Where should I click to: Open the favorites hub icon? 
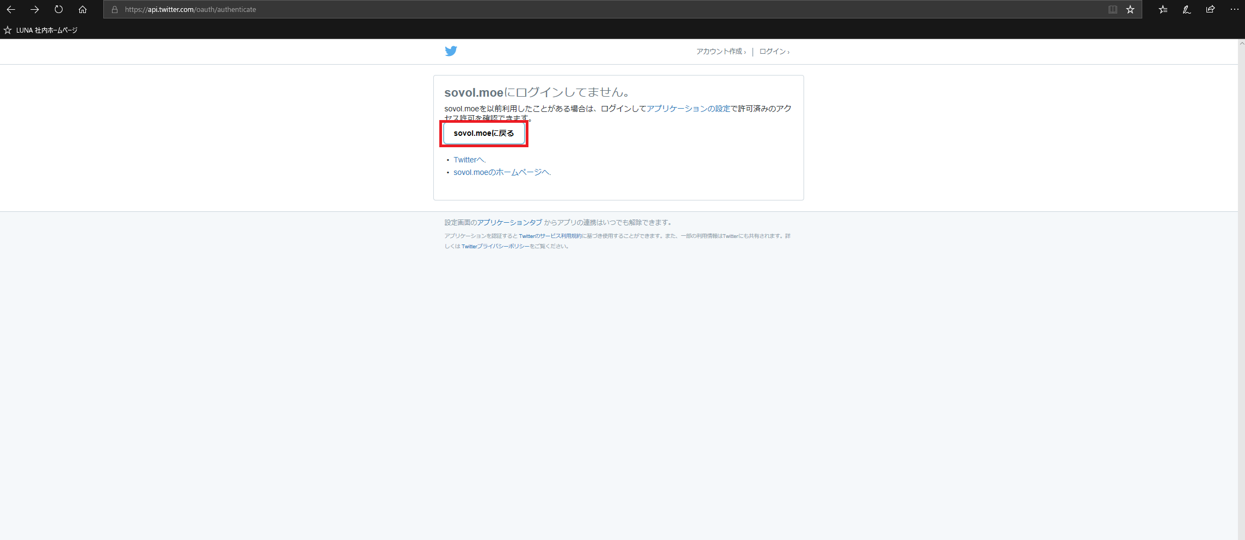1163,9
